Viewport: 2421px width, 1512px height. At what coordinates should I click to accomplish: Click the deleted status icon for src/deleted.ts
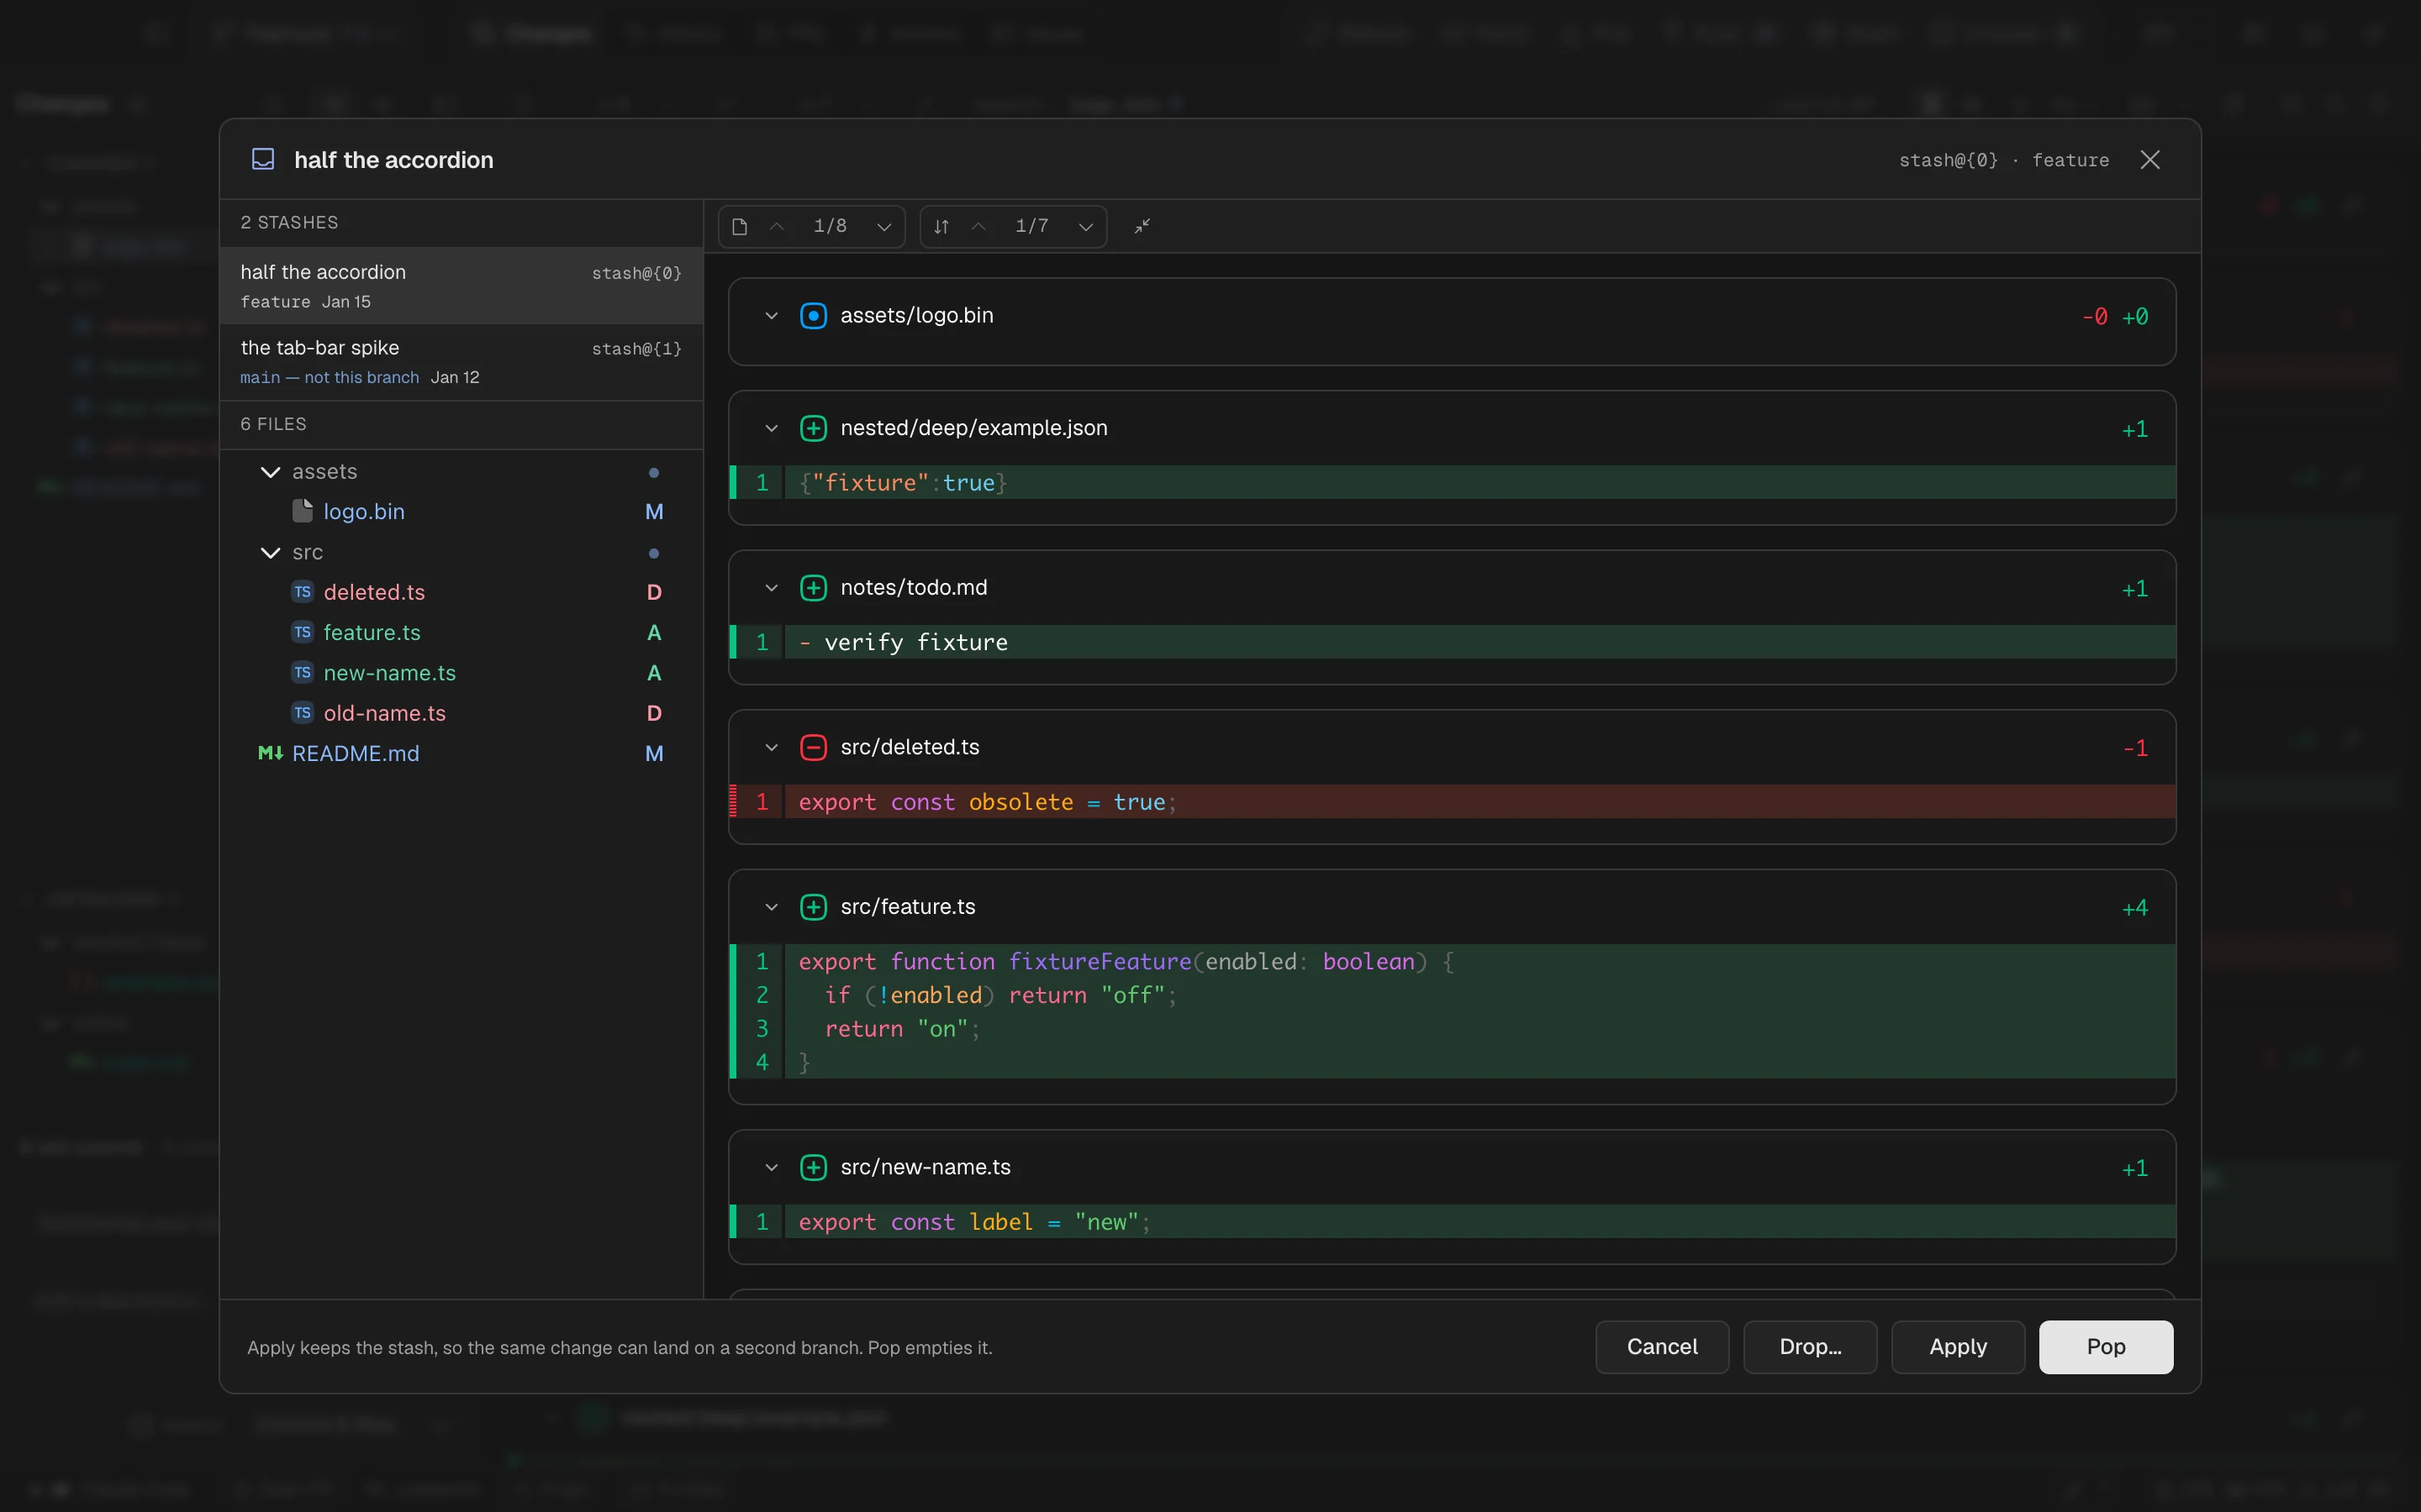coord(814,748)
